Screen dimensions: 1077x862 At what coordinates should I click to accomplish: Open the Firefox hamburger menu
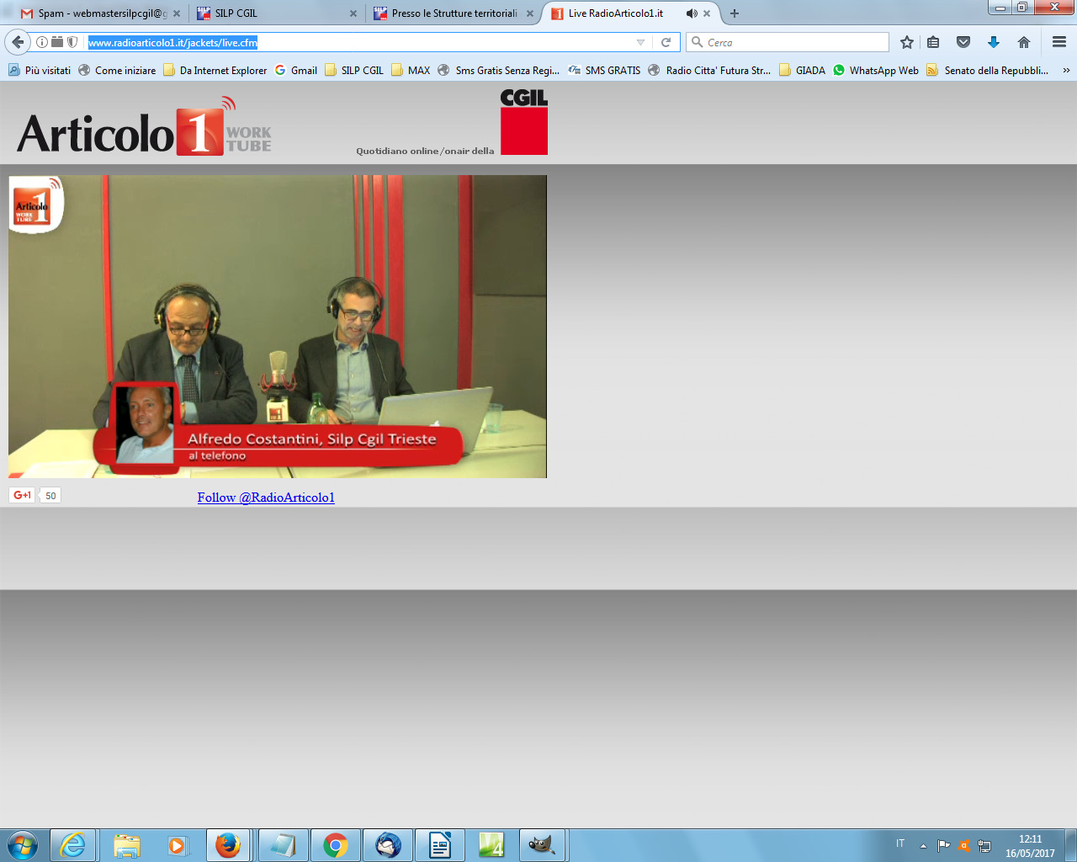coord(1059,42)
